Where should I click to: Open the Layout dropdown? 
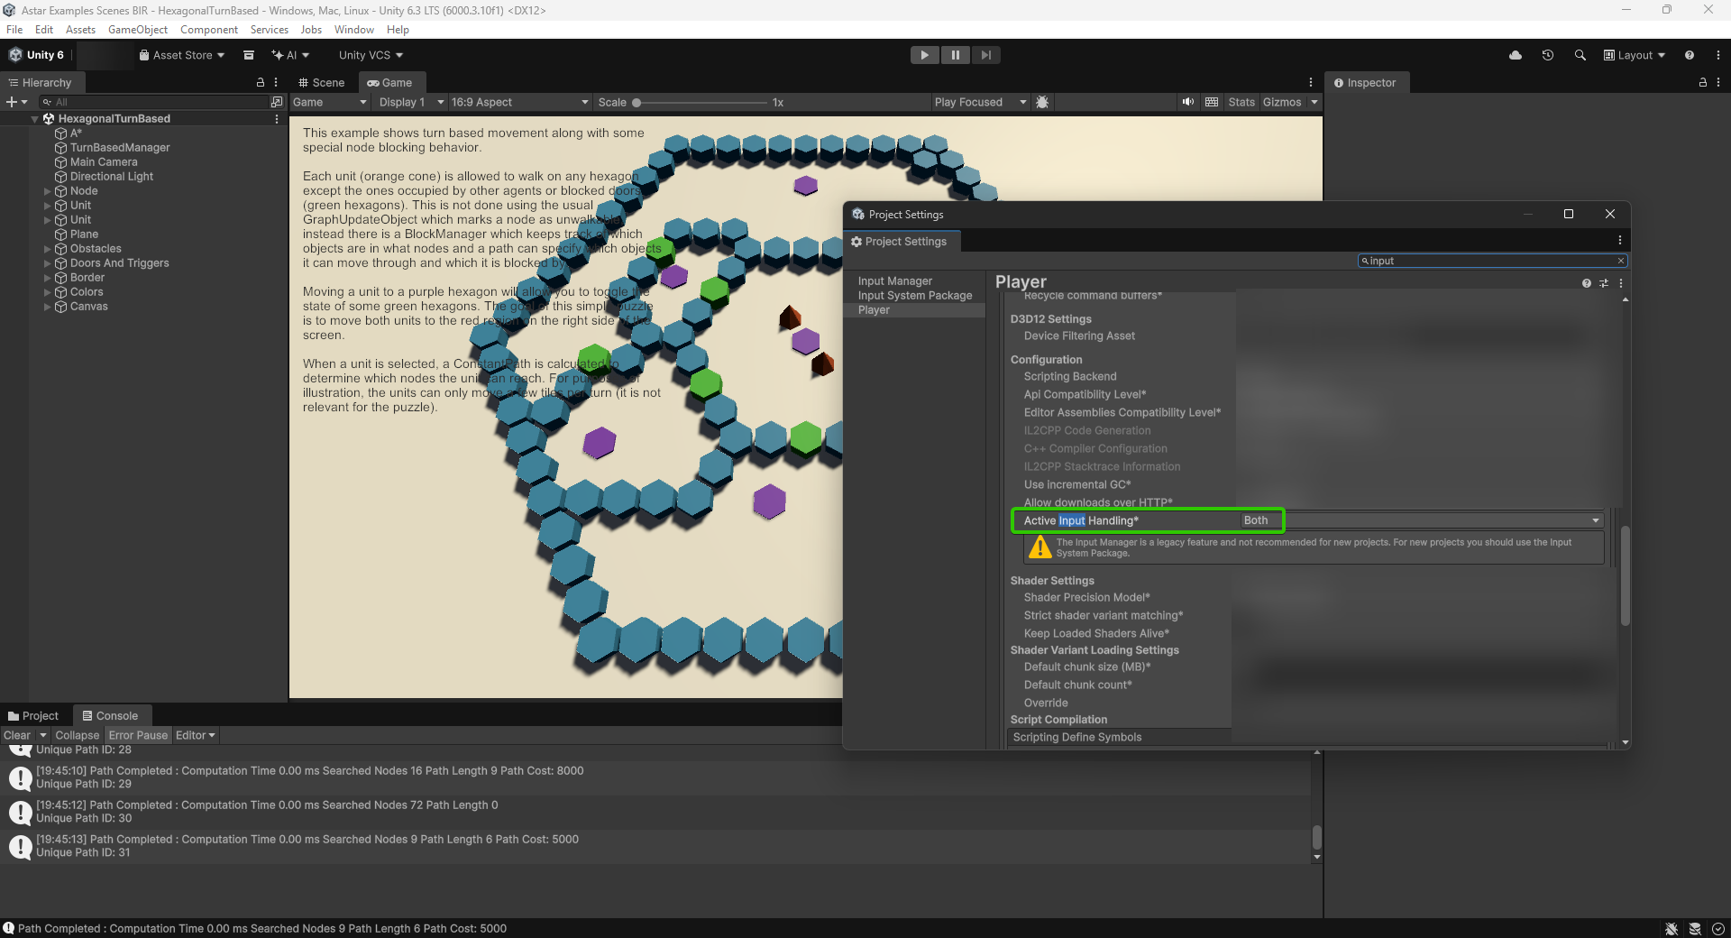[x=1634, y=55]
